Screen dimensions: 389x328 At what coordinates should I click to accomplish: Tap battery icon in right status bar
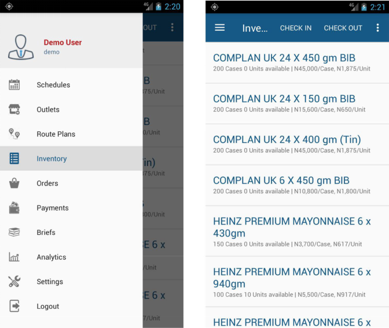coord(364,7)
